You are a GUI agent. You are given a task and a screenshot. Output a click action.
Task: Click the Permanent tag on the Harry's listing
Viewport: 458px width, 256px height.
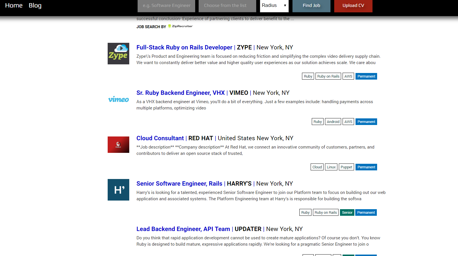(366, 212)
